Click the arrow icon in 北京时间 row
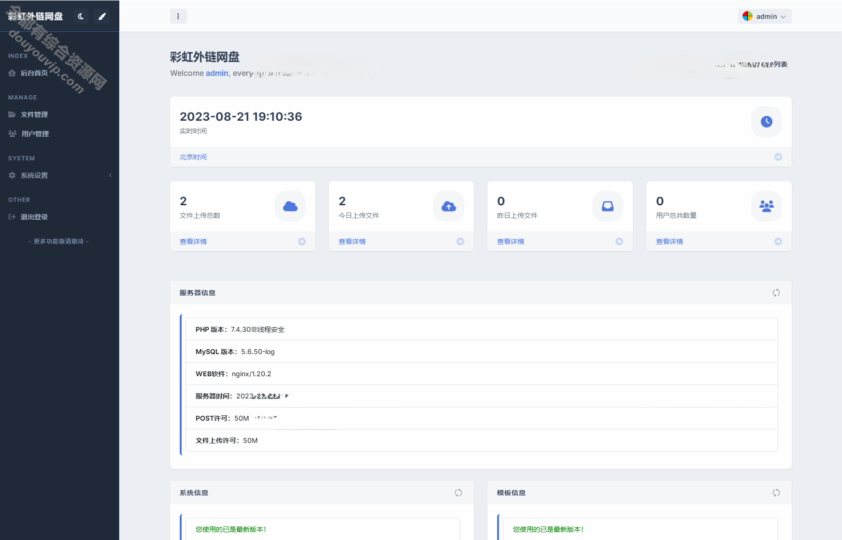The image size is (842, 540). 778,157
